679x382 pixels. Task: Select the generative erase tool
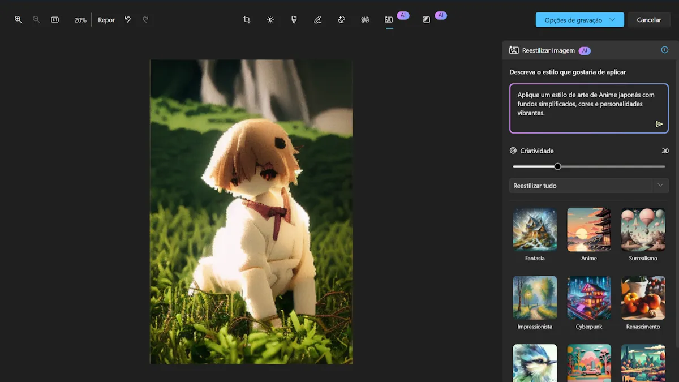[x=341, y=20]
